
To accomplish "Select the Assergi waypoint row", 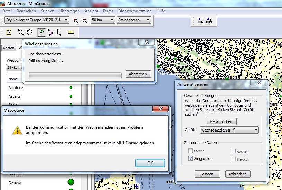I will pos(44,96).
